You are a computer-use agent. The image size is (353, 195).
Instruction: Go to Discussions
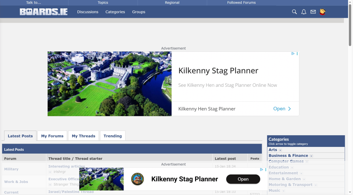tap(88, 12)
